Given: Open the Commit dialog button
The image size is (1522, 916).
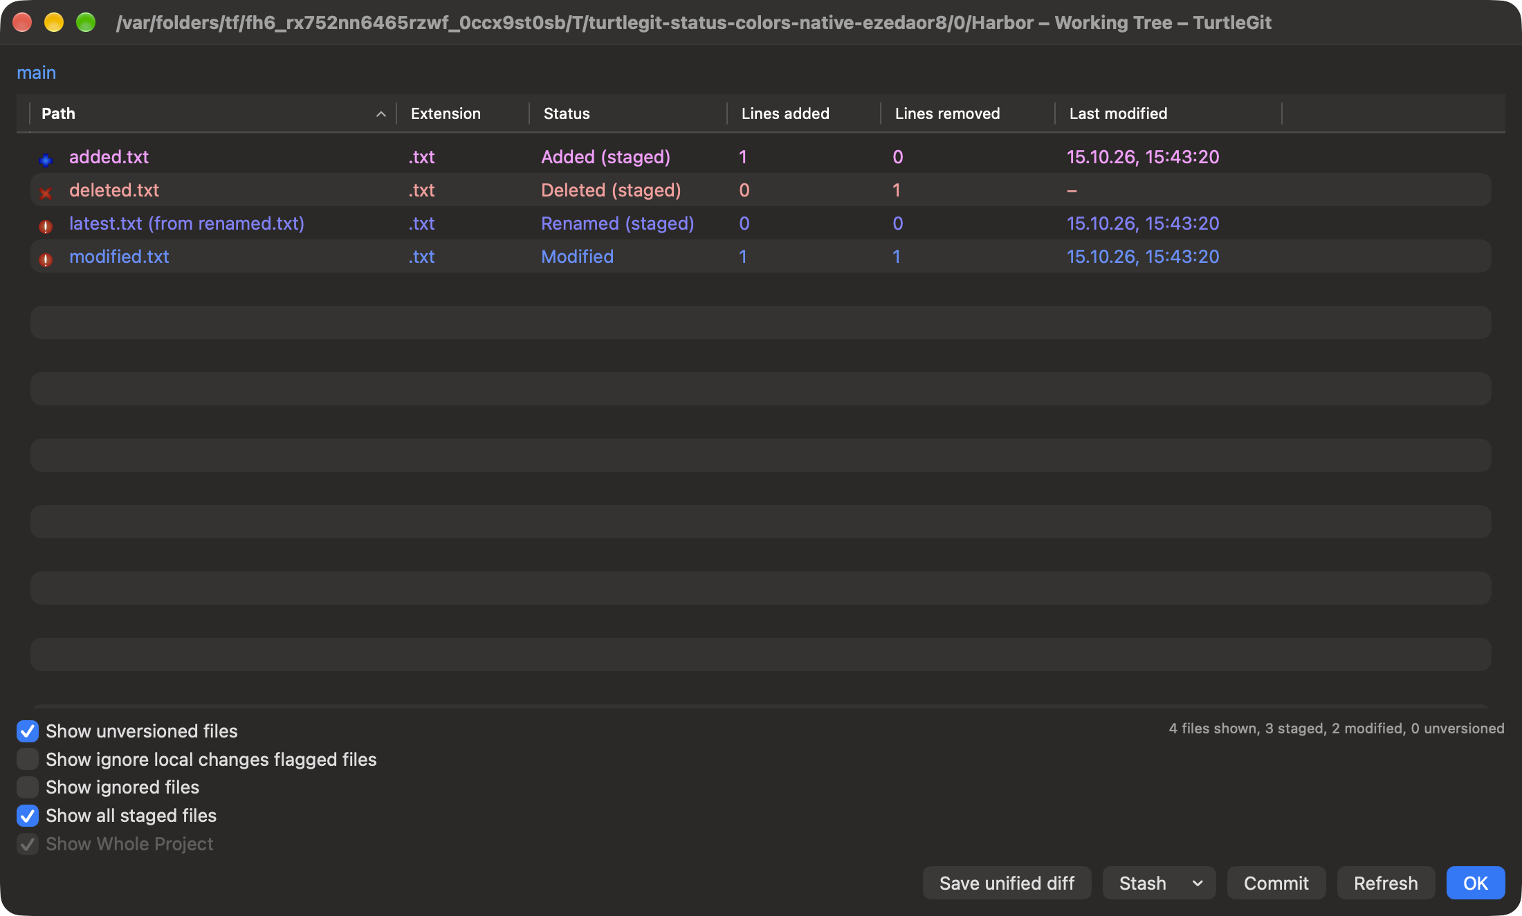Looking at the screenshot, I should pyautogui.click(x=1276, y=883).
